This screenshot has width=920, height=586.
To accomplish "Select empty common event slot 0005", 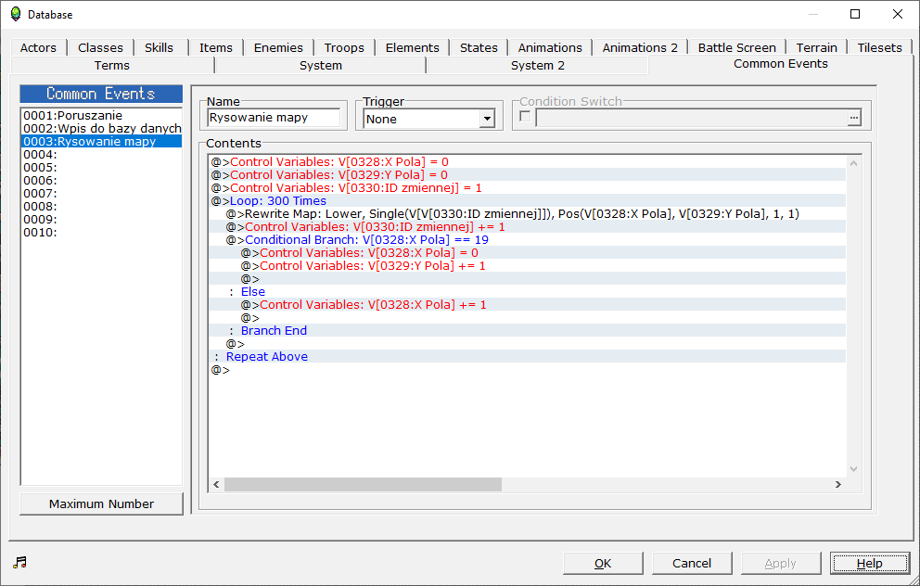I will click(101, 167).
